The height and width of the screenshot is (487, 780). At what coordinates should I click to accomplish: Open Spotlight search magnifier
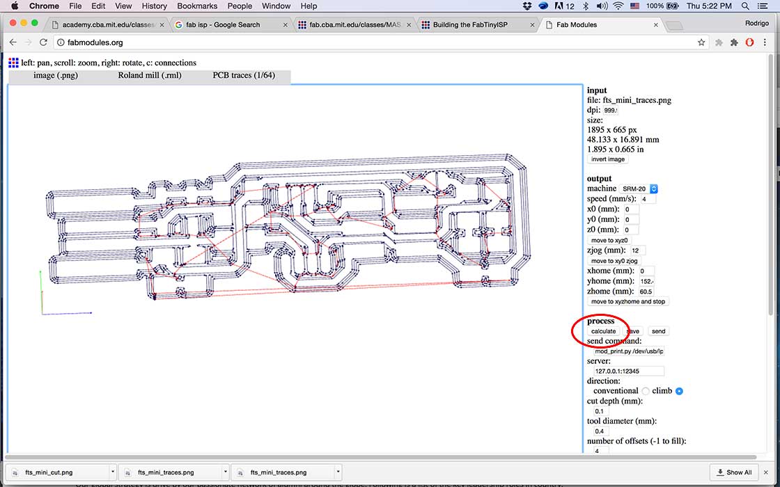pyautogui.click(x=744, y=6)
